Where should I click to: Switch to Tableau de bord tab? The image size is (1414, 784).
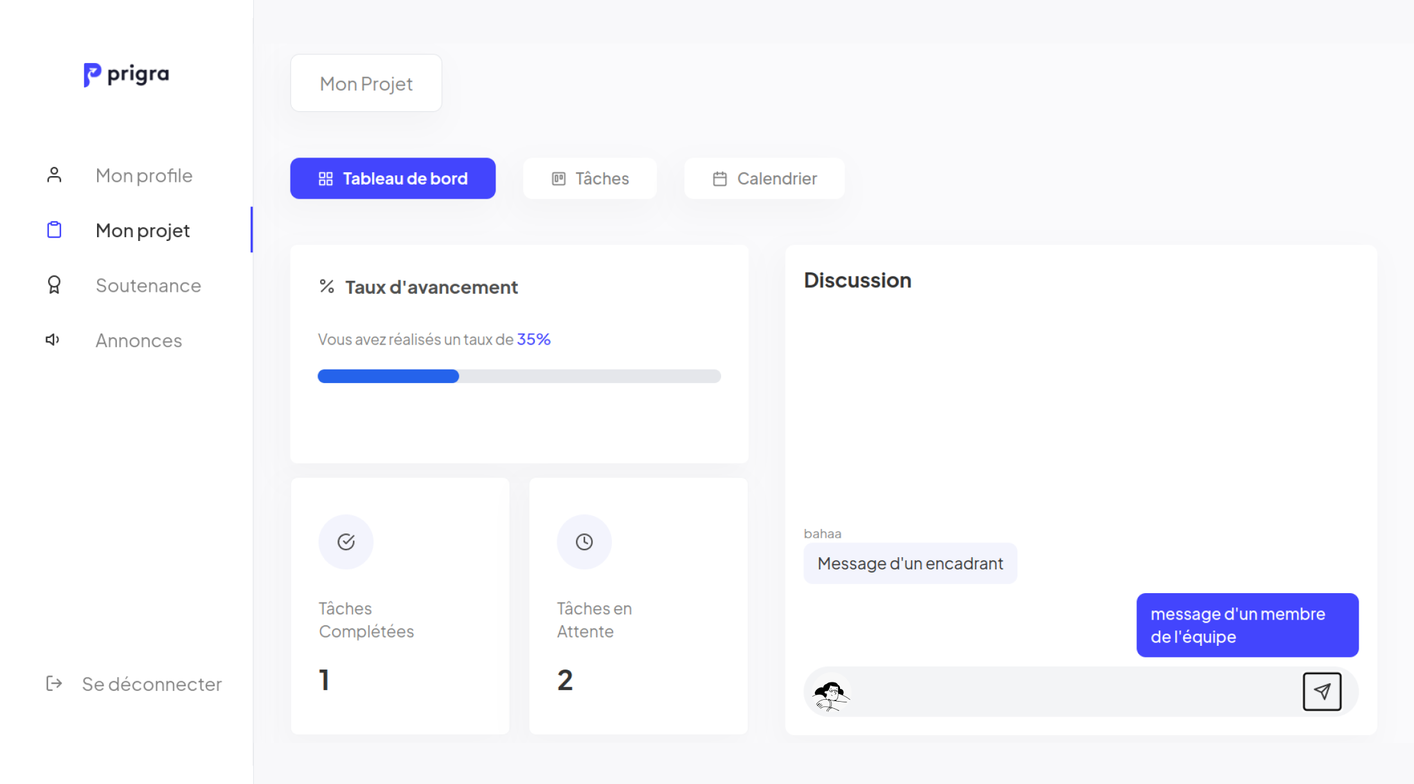click(393, 179)
